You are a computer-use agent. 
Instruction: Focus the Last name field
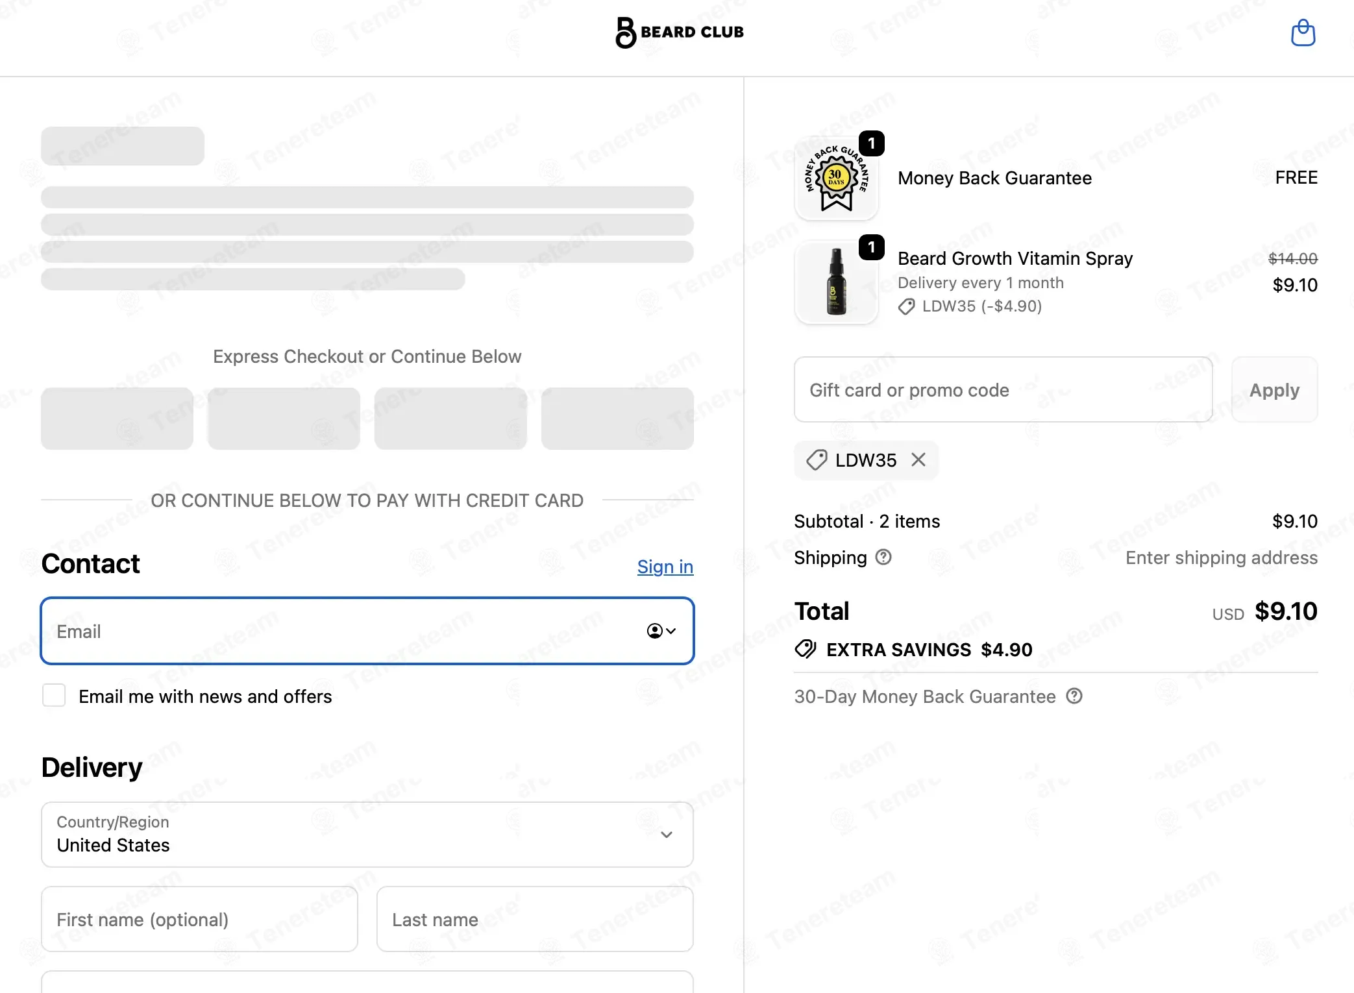[x=535, y=919]
